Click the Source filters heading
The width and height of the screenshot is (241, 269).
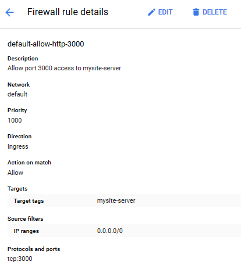[26, 218]
